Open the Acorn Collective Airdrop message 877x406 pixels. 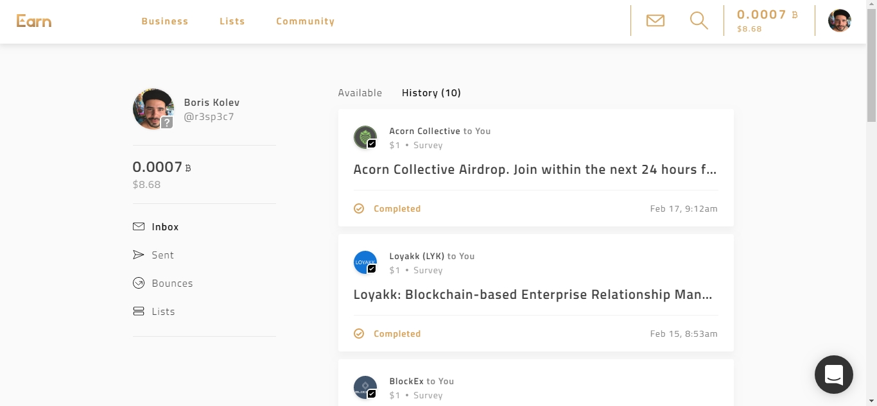[535, 170]
